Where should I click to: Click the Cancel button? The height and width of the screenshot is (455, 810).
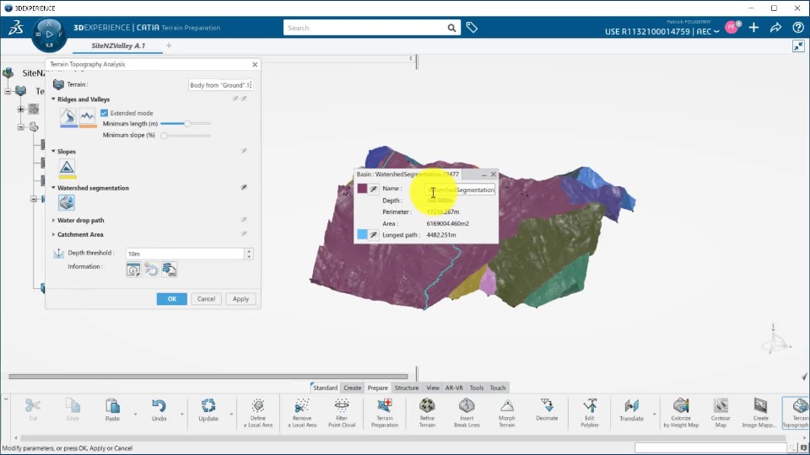coord(206,298)
